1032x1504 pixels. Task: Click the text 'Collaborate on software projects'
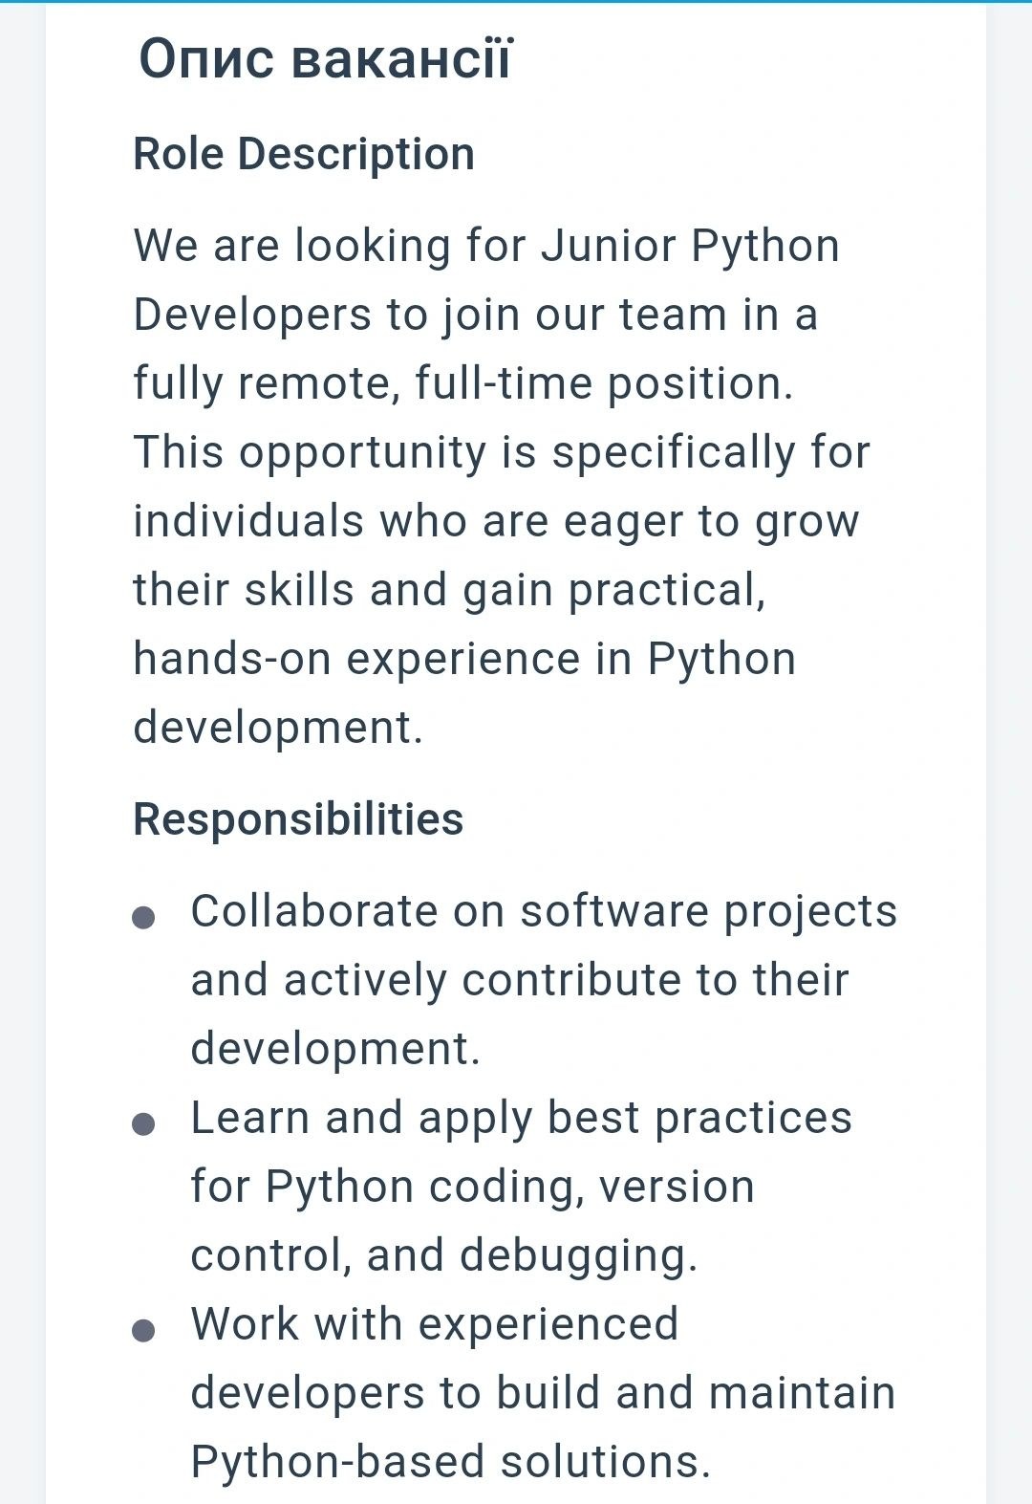[x=544, y=911]
